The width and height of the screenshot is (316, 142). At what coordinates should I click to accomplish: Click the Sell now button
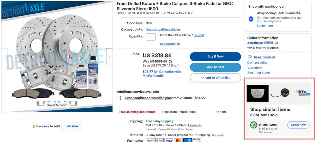(x=72, y=126)
